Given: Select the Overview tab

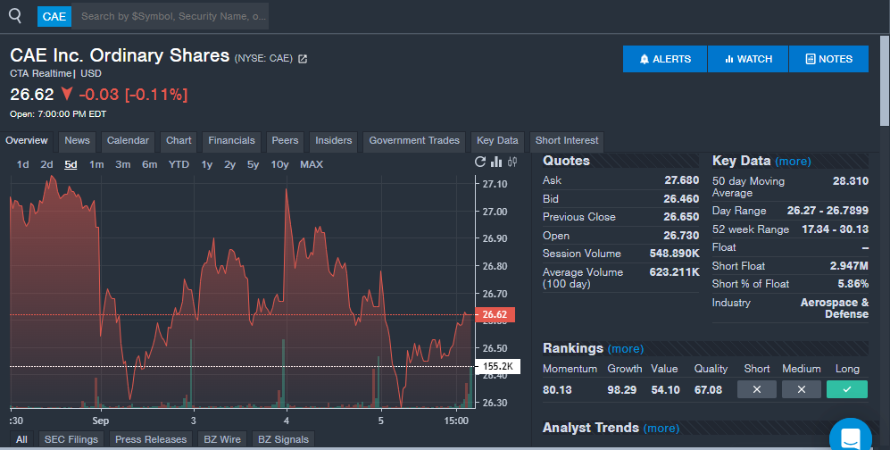Looking at the screenshot, I should coord(27,141).
